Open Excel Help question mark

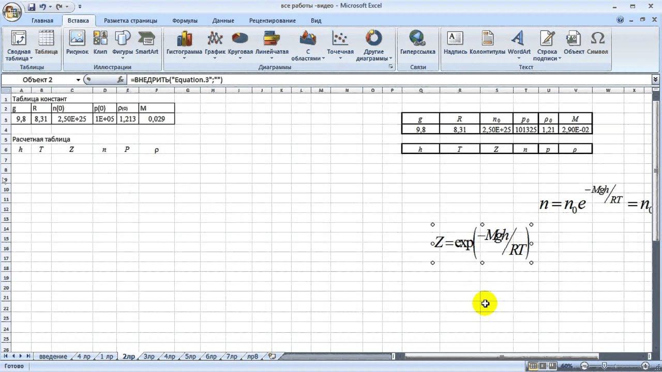point(620,20)
